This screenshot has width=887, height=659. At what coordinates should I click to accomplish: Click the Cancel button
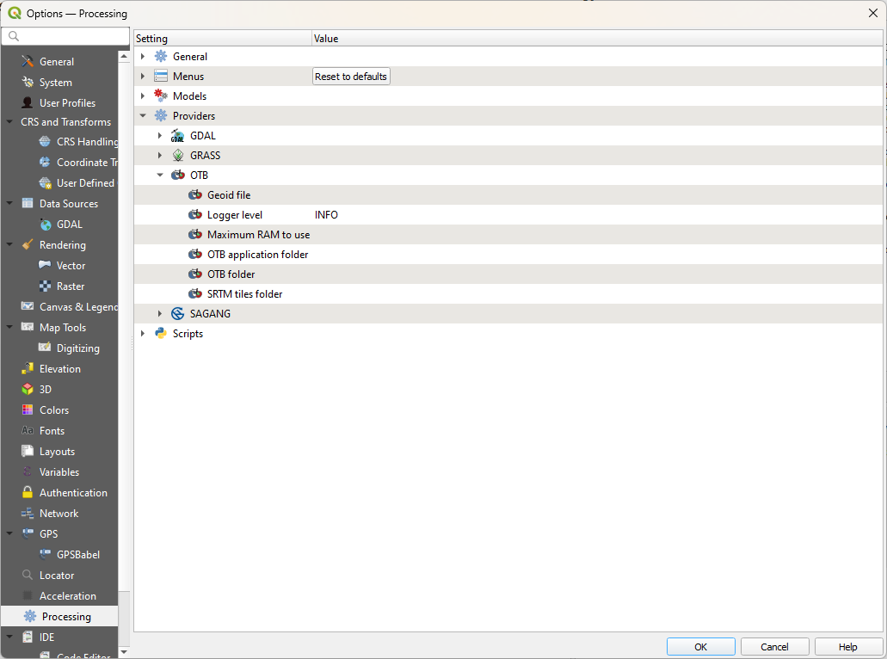(x=774, y=647)
